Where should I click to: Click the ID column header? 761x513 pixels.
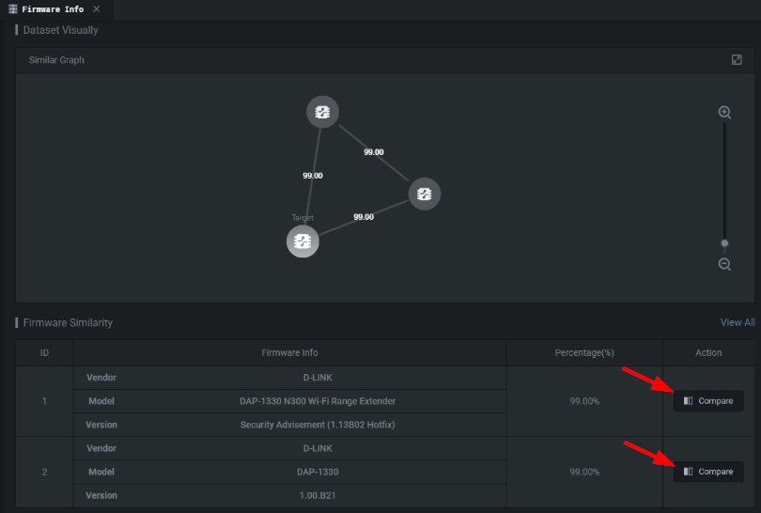[44, 353]
